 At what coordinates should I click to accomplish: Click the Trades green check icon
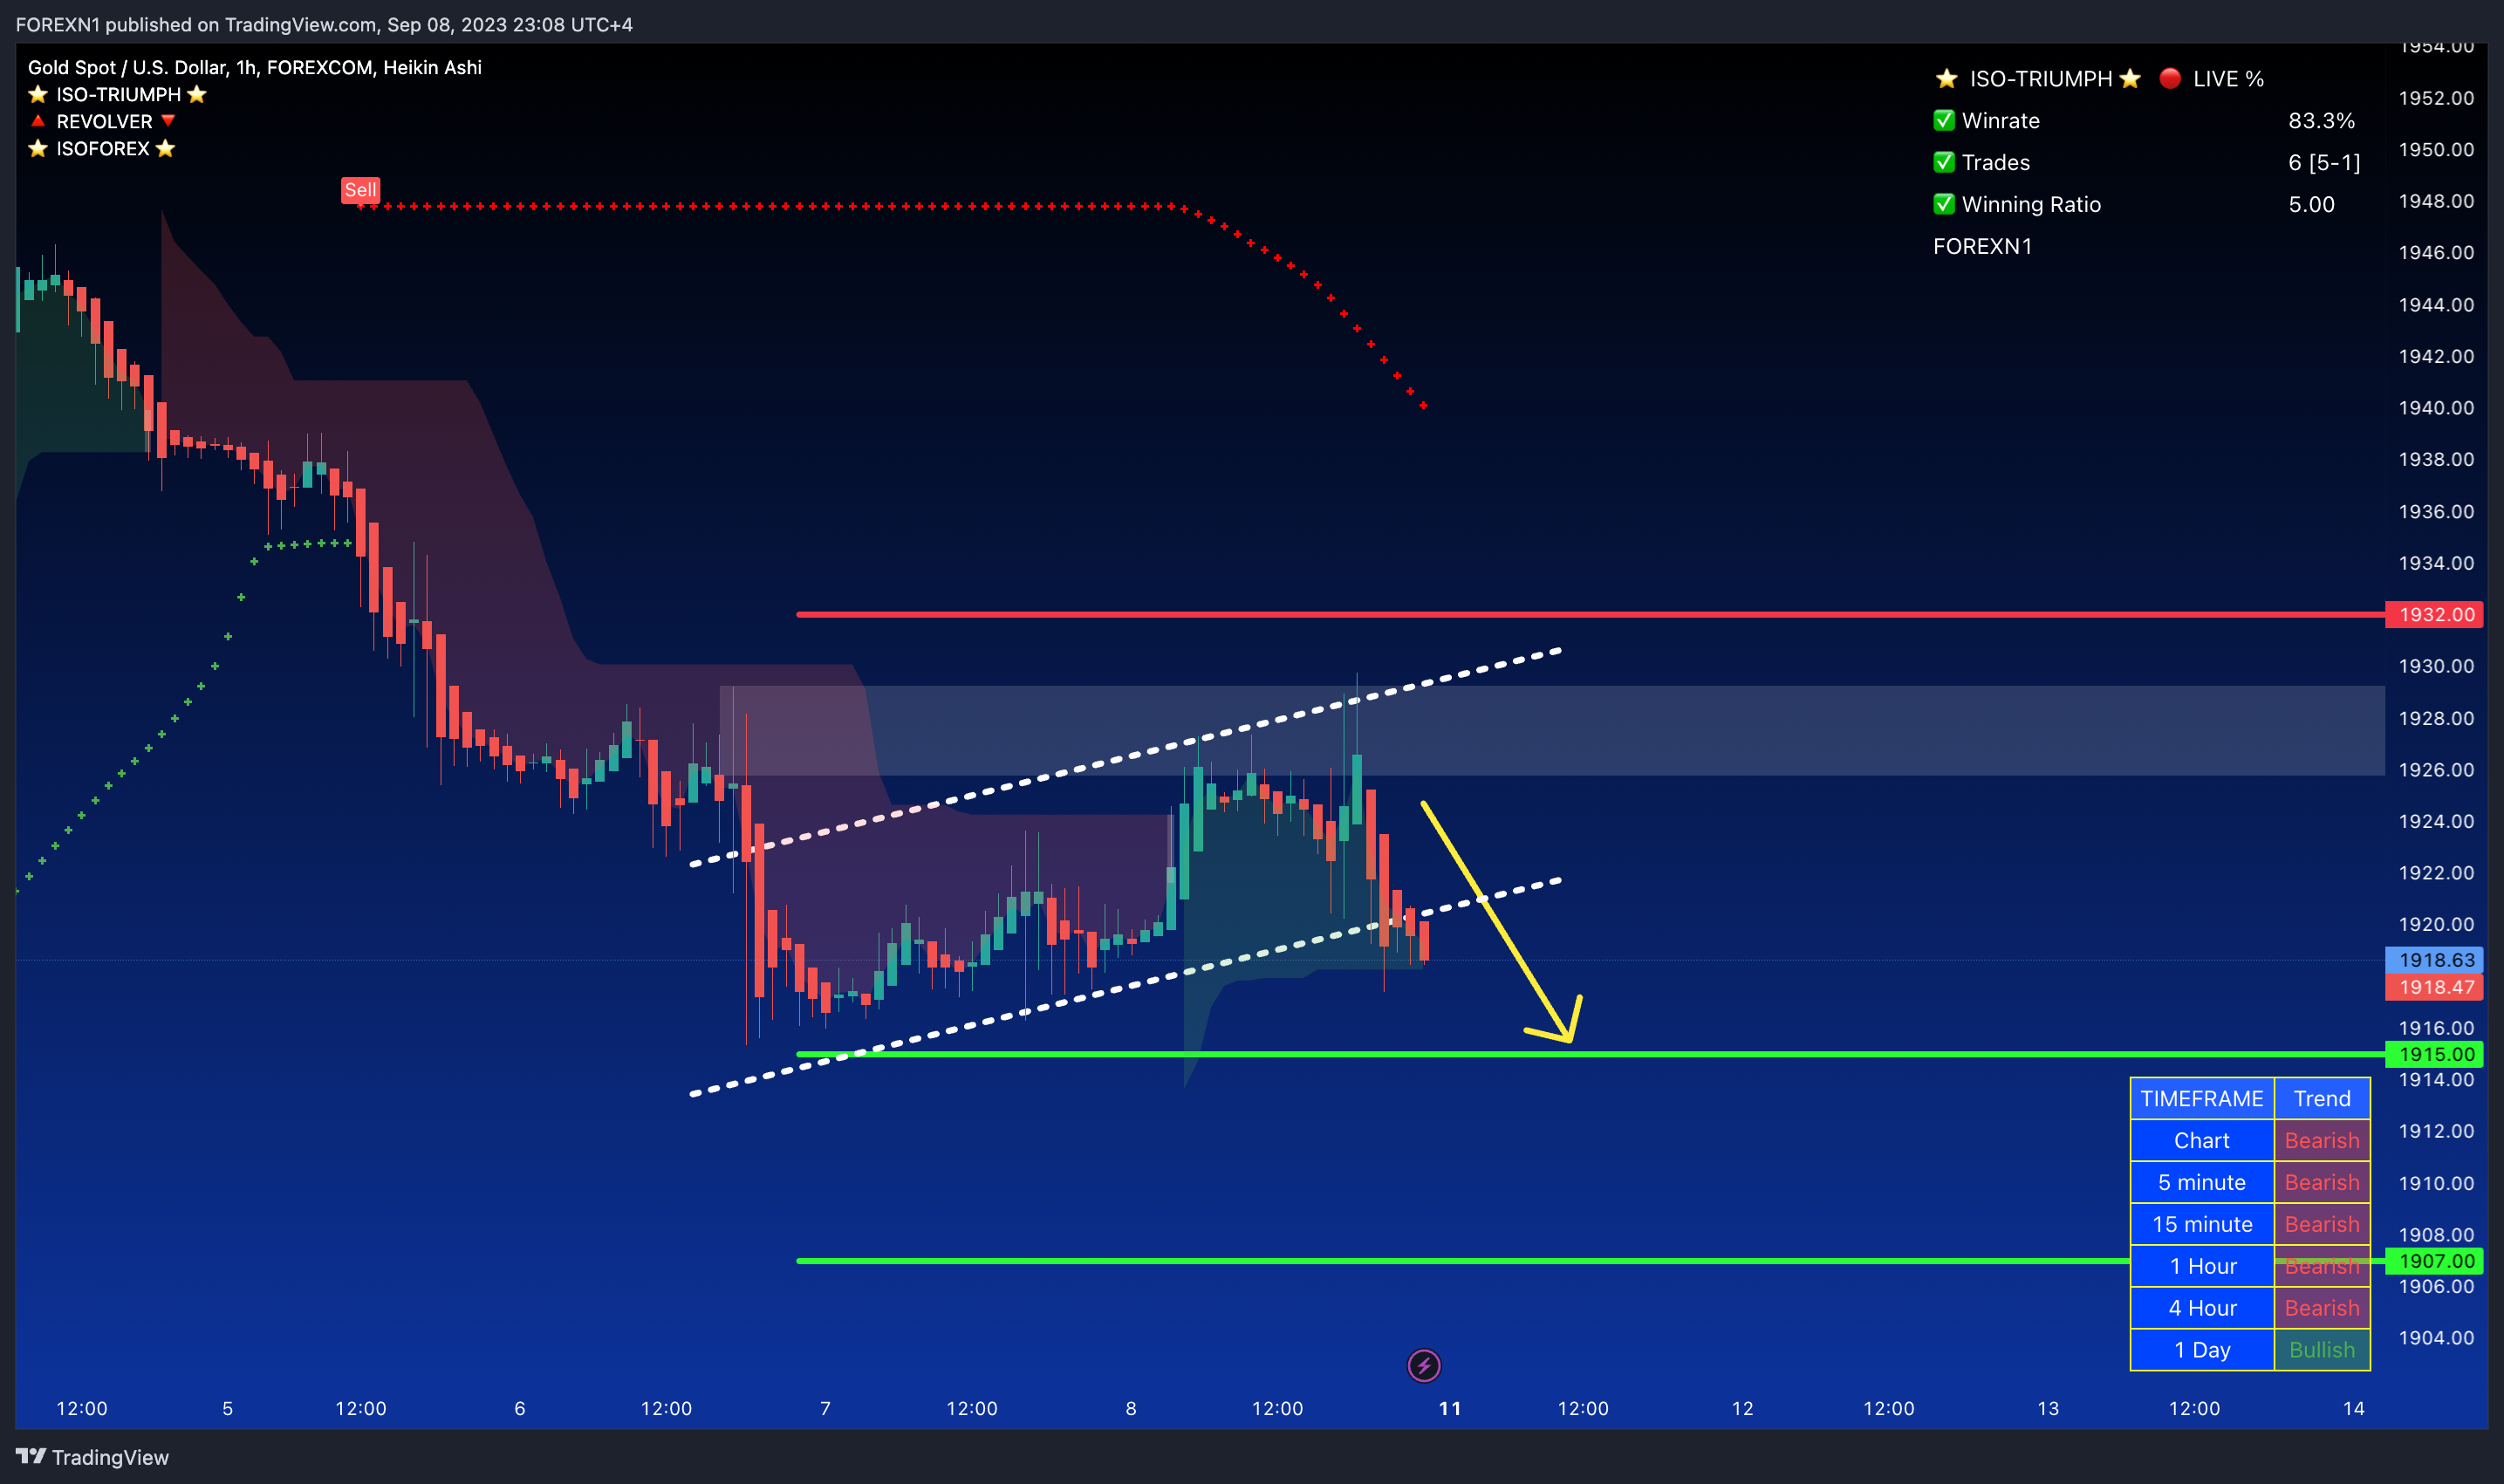(x=1944, y=162)
